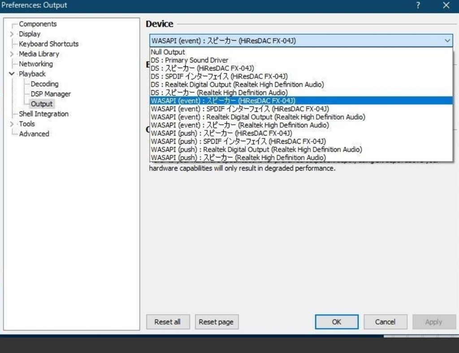
Task: Select Tools in preferences tree
Action: [27, 124]
